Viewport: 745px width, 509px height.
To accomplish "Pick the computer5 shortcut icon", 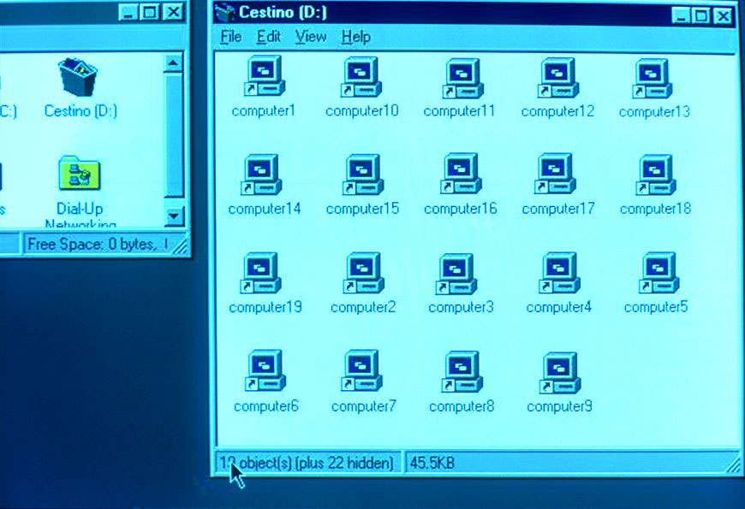I will point(659,273).
